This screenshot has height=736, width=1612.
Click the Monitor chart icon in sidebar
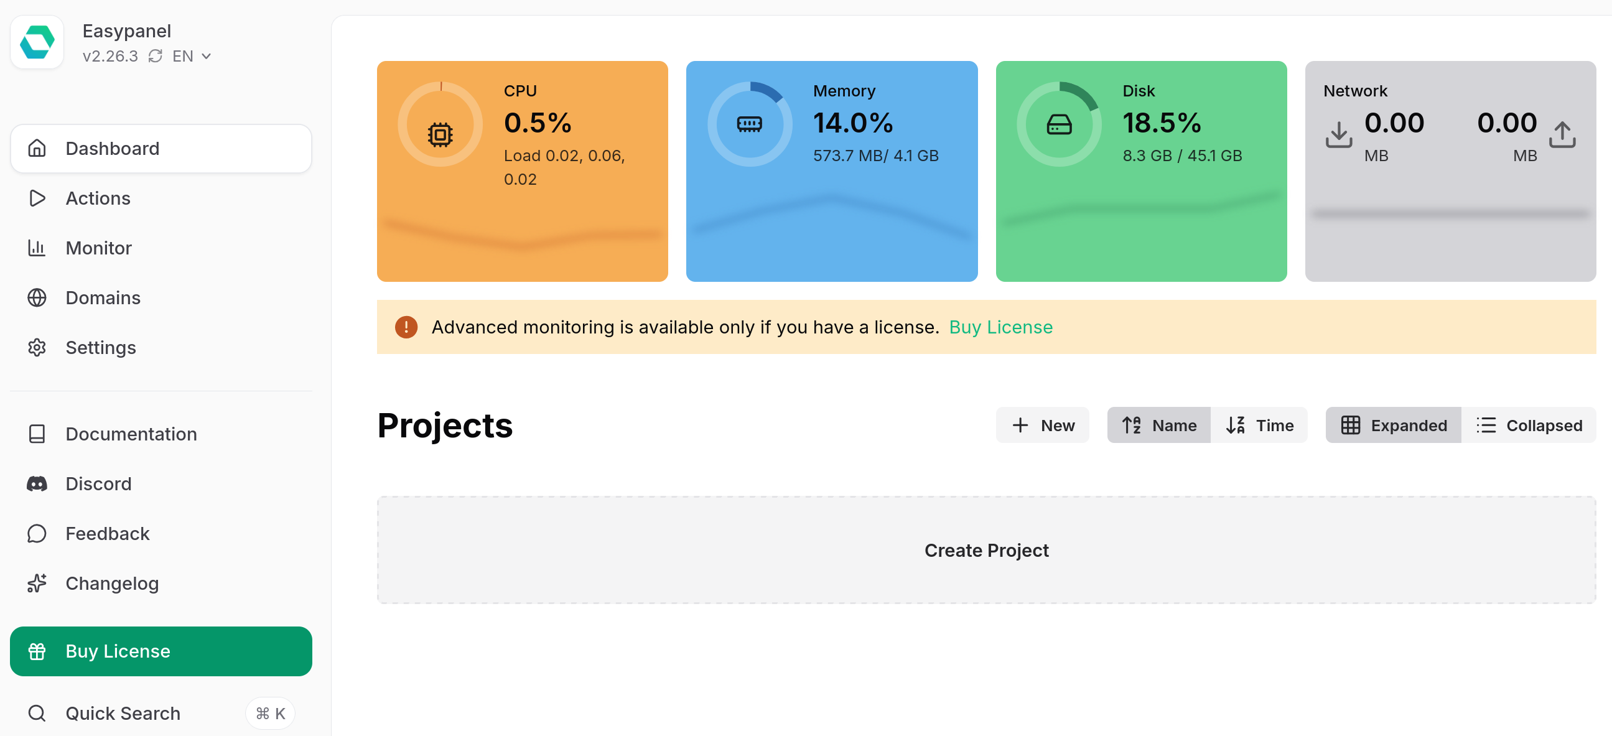[37, 248]
